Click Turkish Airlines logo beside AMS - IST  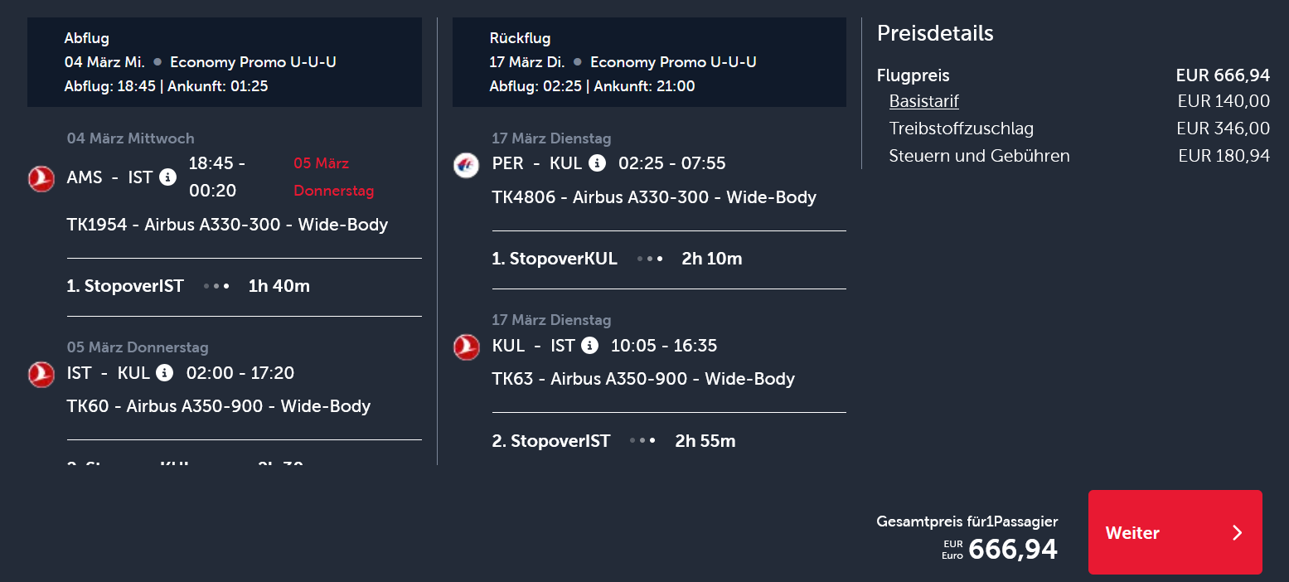tap(41, 178)
